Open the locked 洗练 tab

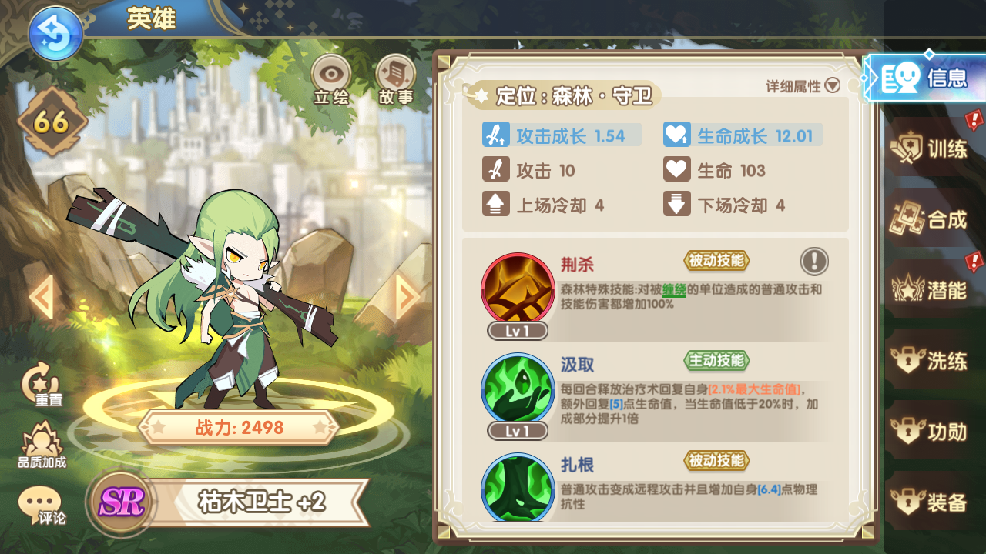pyautogui.click(x=930, y=361)
